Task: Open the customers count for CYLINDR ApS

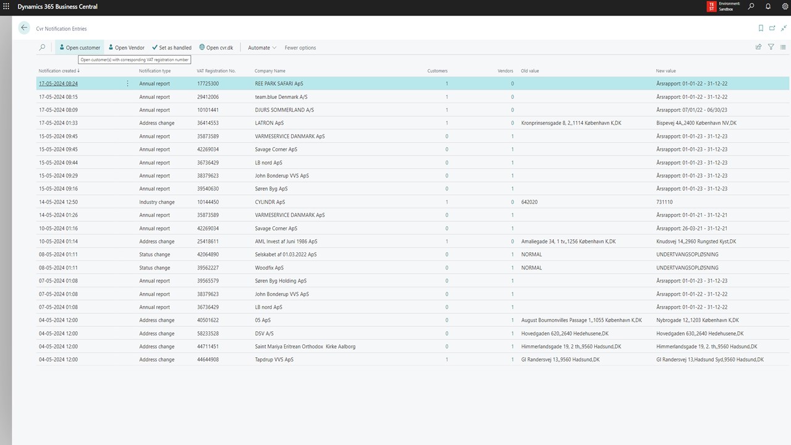Action: click(x=447, y=202)
